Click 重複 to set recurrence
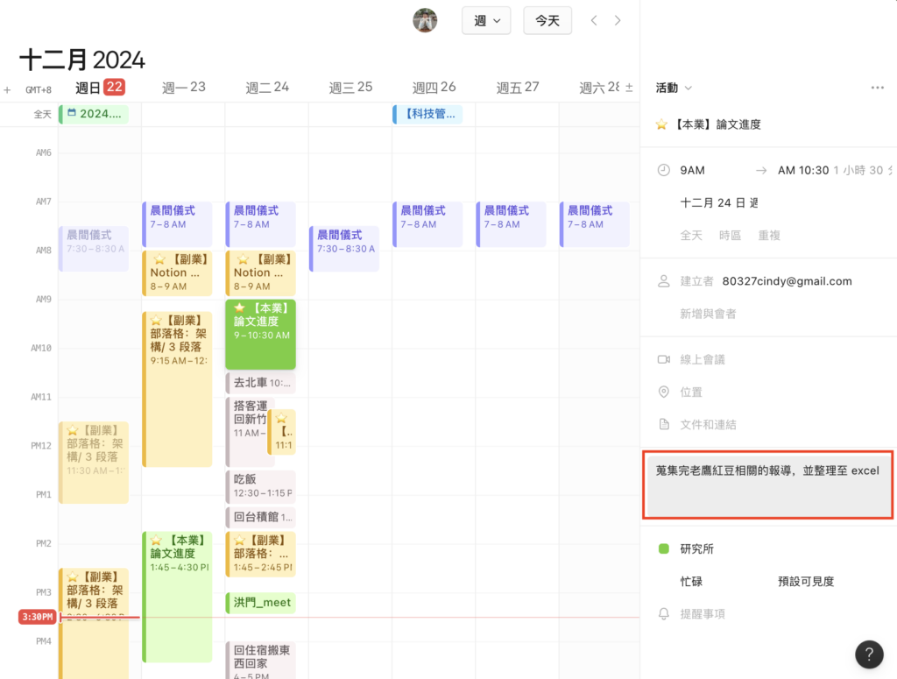The image size is (897, 679). tap(769, 235)
